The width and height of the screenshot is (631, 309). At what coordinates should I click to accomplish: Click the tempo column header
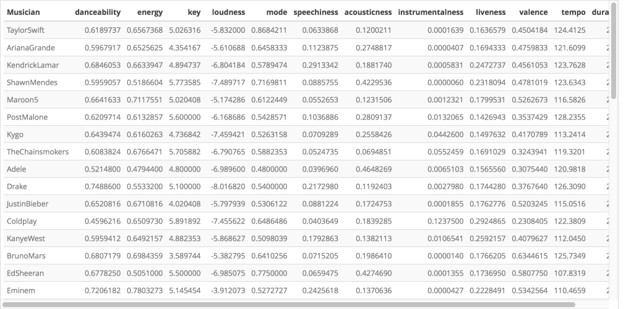[573, 12]
